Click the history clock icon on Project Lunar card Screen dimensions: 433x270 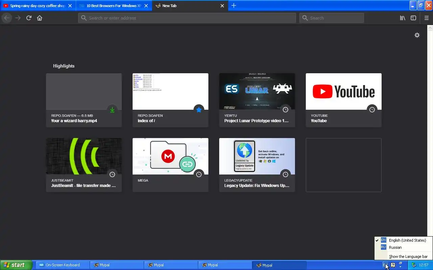coord(286,110)
